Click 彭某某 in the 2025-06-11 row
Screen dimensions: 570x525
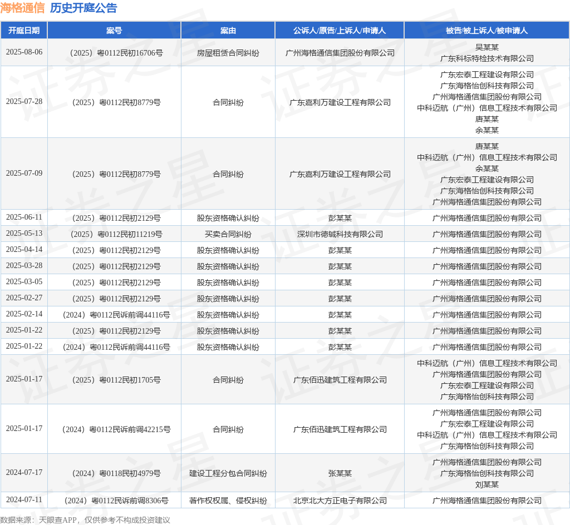(340, 218)
